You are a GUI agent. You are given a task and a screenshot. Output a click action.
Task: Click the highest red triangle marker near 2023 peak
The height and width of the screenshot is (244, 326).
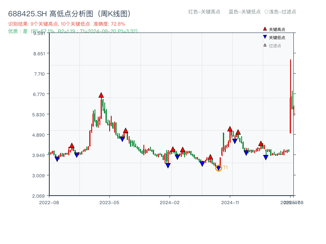click(101, 95)
